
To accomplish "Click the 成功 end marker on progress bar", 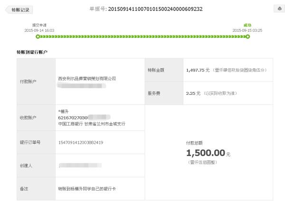I will (247, 37).
